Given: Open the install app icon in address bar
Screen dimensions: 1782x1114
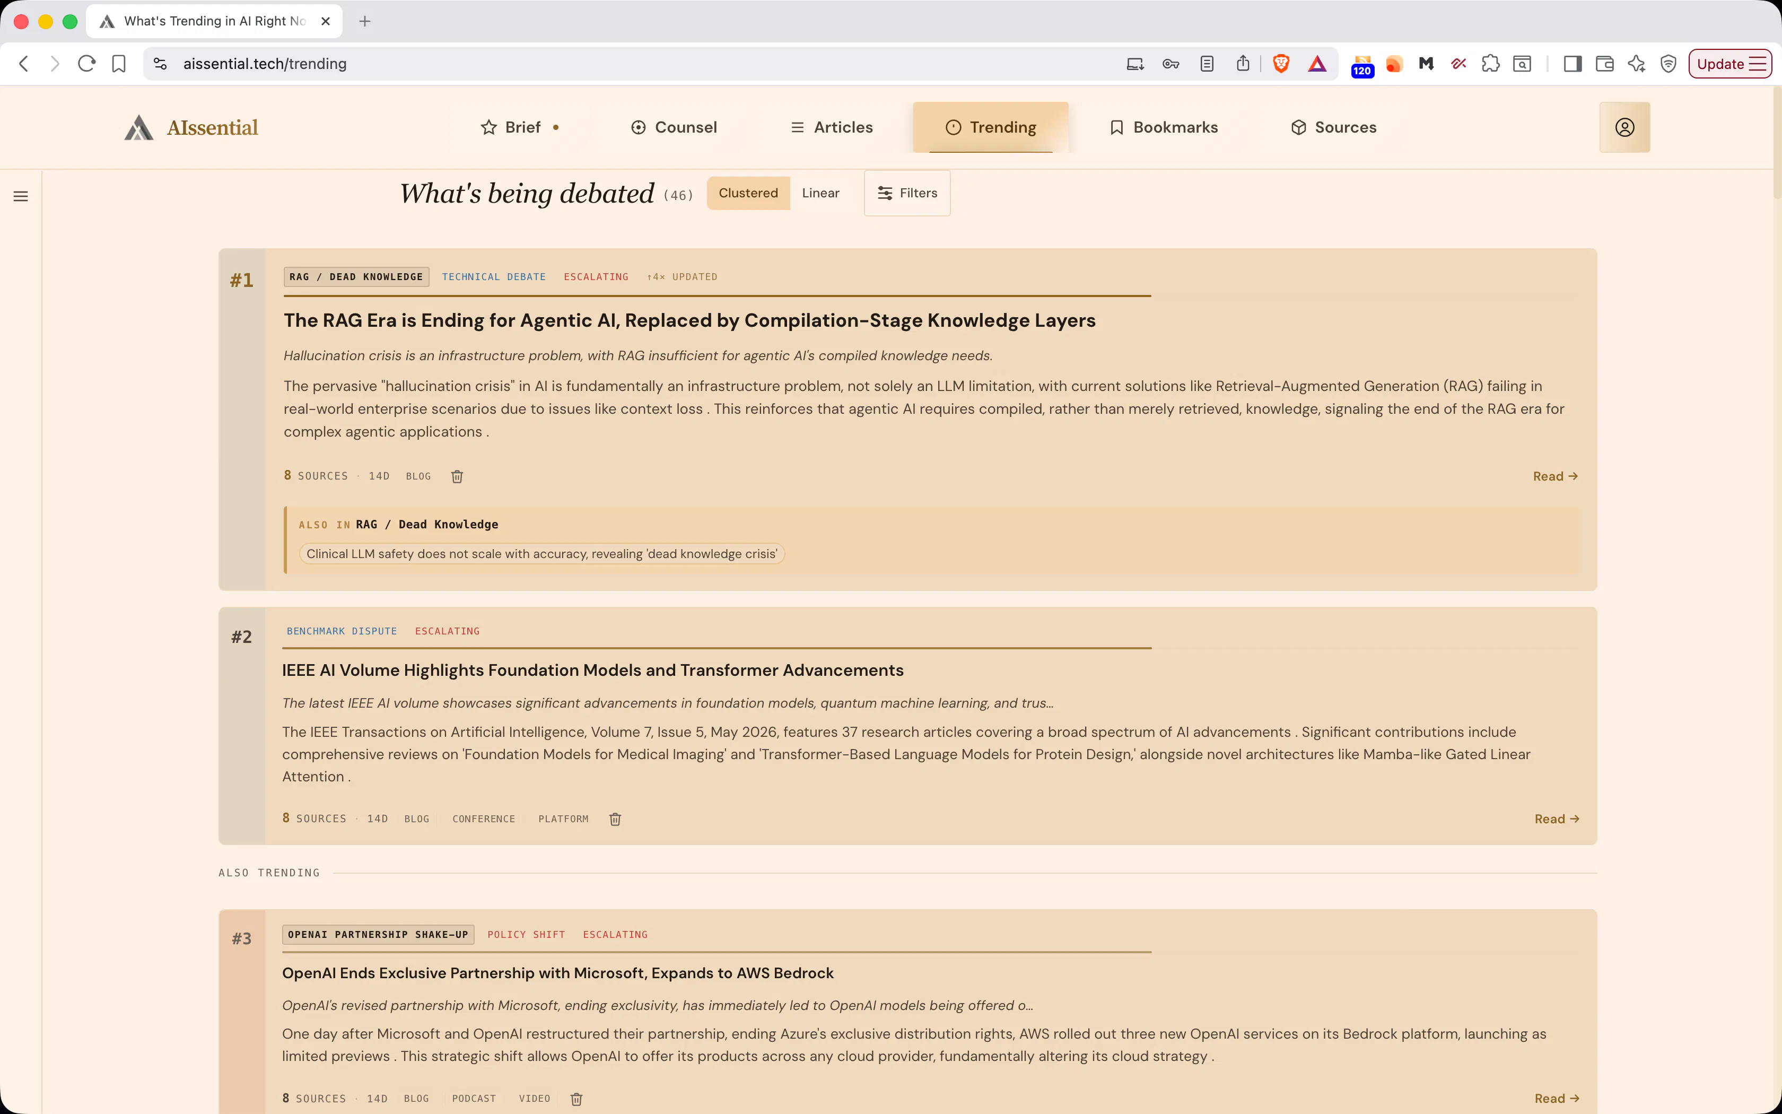Looking at the screenshot, I should point(1135,64).
